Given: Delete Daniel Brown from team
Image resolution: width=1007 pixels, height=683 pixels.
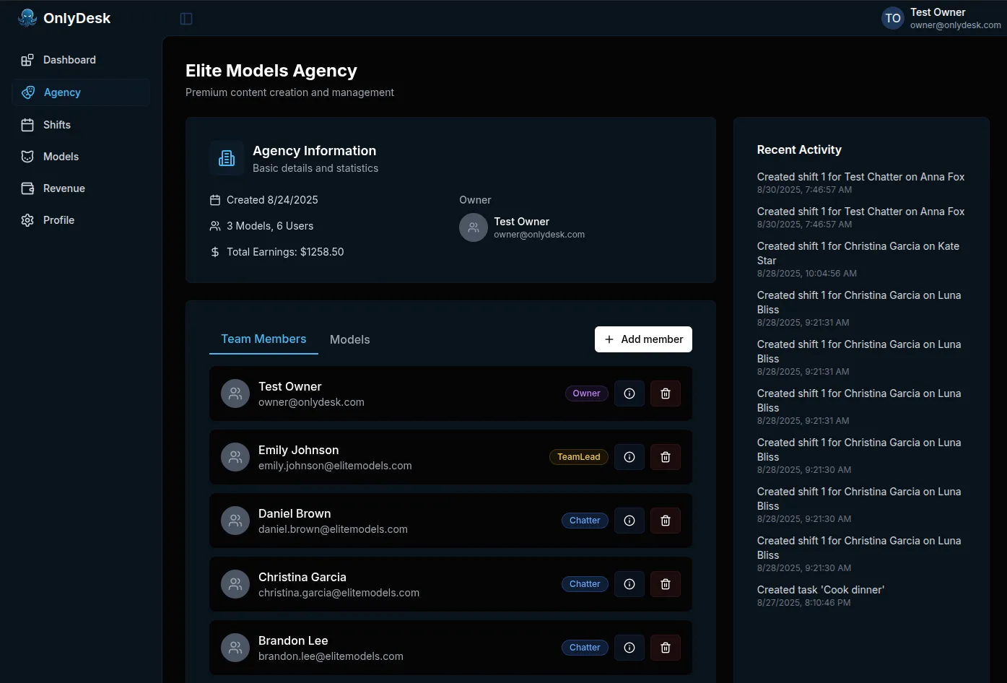Looking at the screenshot, I should pos(666,521).
